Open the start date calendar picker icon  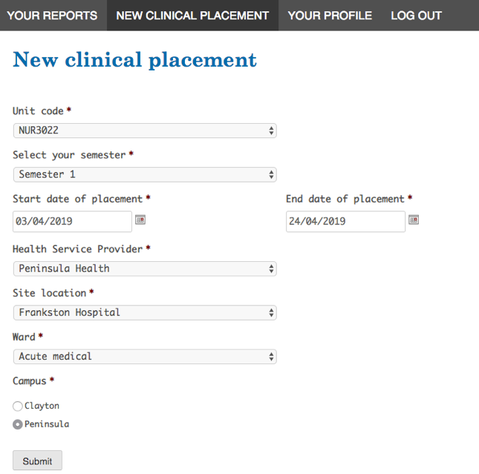point(140,220)
